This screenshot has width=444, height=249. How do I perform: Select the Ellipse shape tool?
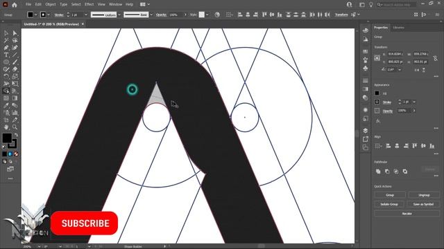click(x=6, y=62)
